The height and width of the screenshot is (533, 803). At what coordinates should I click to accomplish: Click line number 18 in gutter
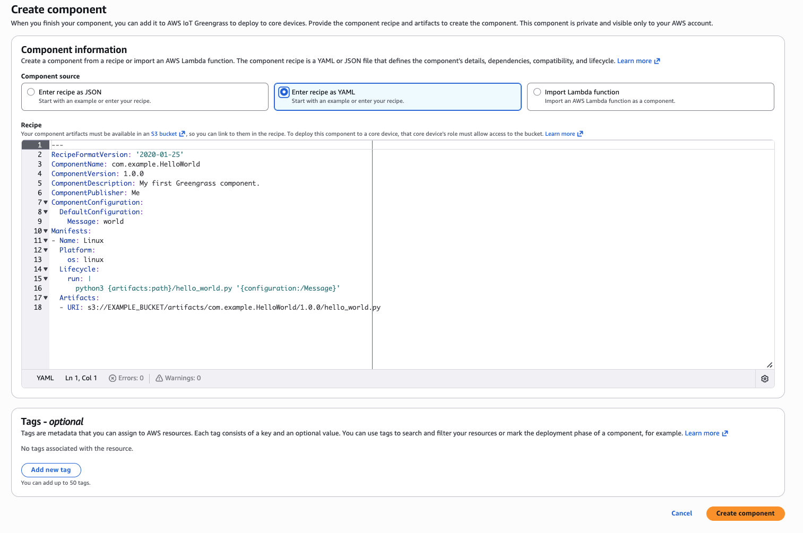pos(38,307)
